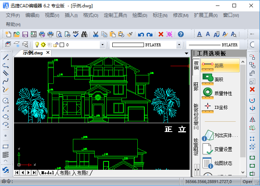Redo the last undone action
This screenshot has height=186, width=260.
click(x=150, y=35)
